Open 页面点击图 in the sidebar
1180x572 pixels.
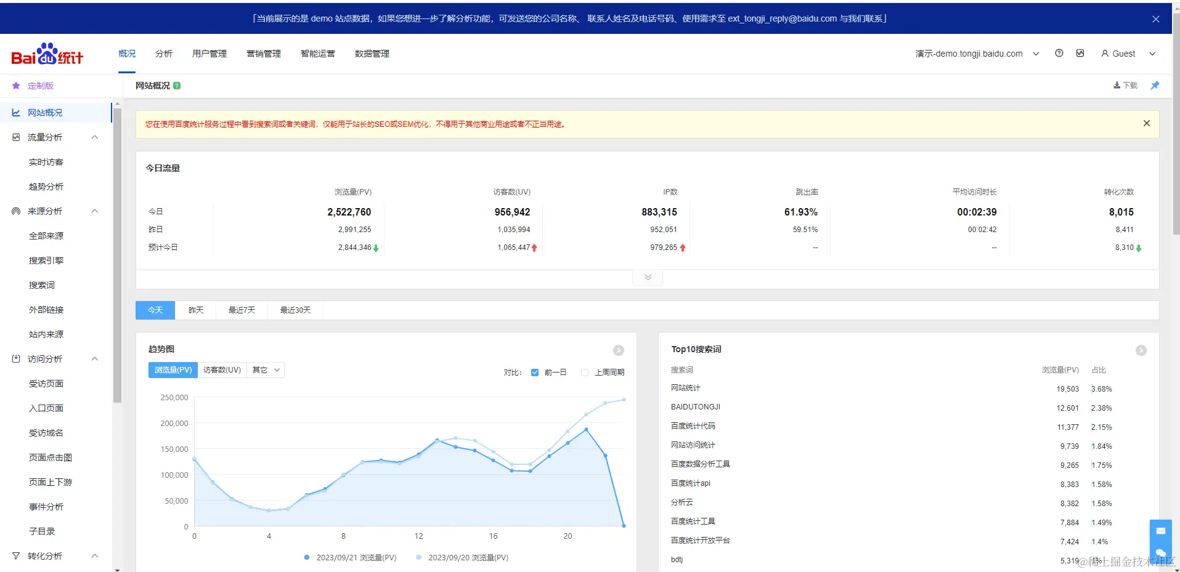click(51, 457)
